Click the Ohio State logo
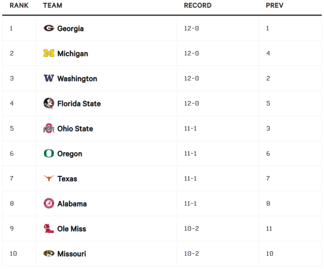The image size is (324, 269). [x=49, y=128]
